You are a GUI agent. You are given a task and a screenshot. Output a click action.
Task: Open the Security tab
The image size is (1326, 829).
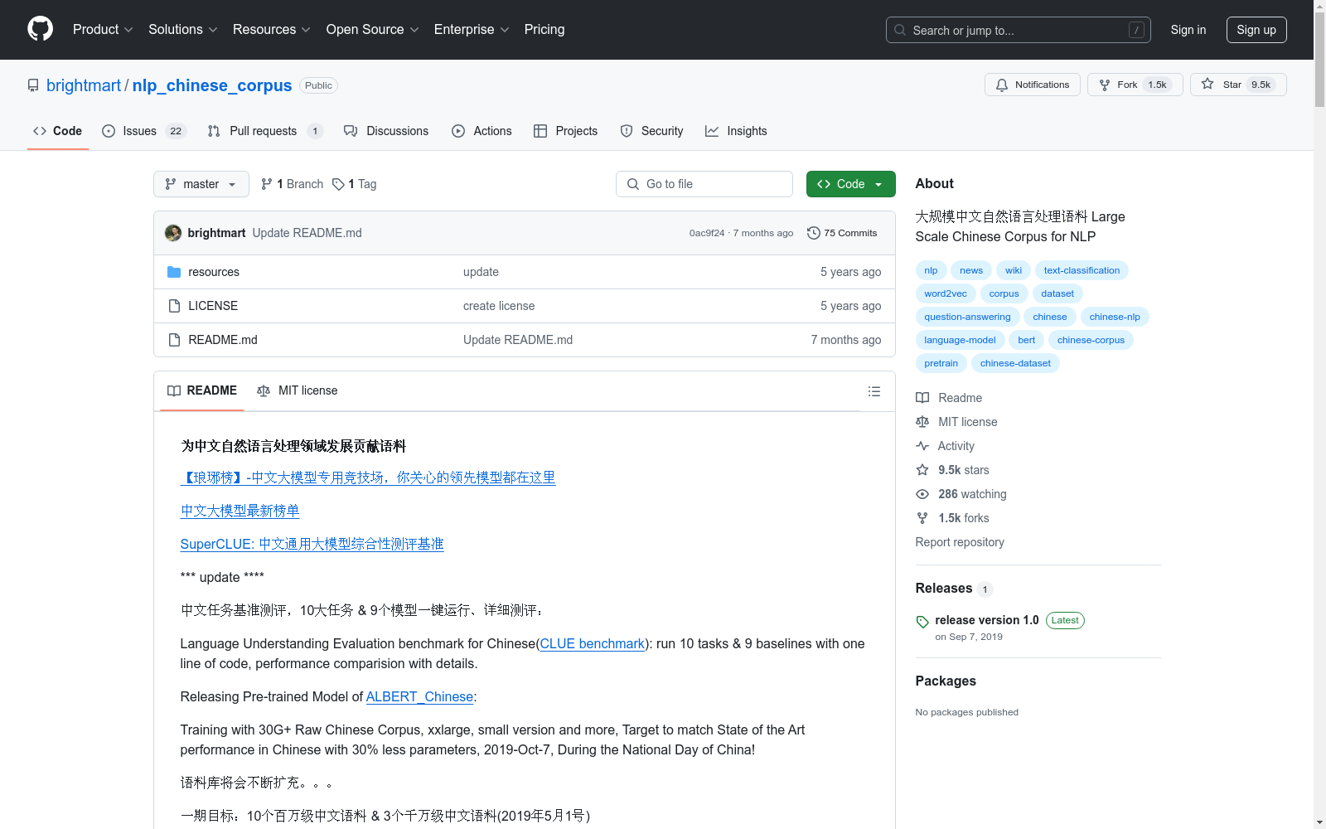click(x=652, y=131)
